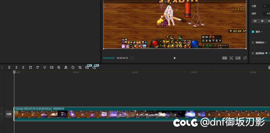This screenshot has width=270, height=133.
Task: Click the align left icon
Action: point(255,21)
